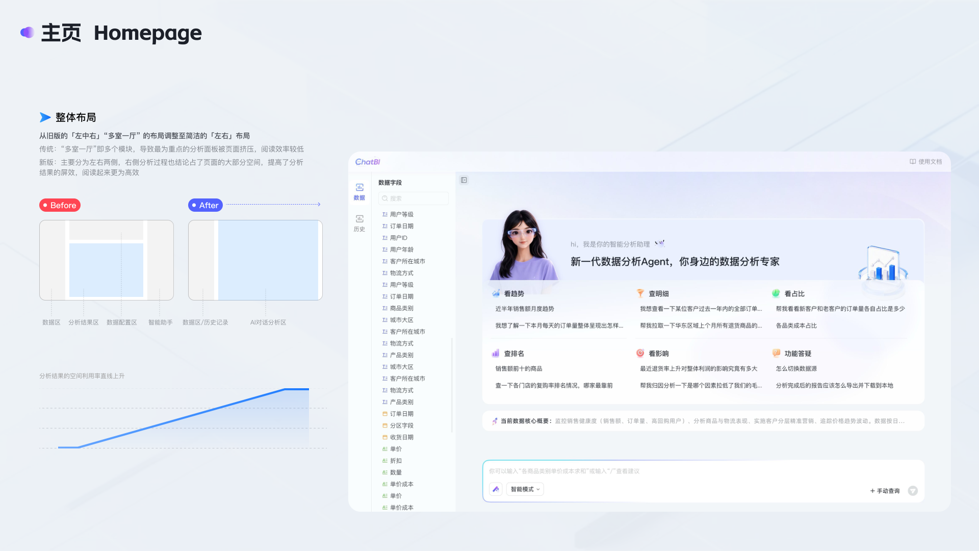Click the type icon beside 商品类别
The height and width of the screenshot is (551, 979).
[385, 308]
